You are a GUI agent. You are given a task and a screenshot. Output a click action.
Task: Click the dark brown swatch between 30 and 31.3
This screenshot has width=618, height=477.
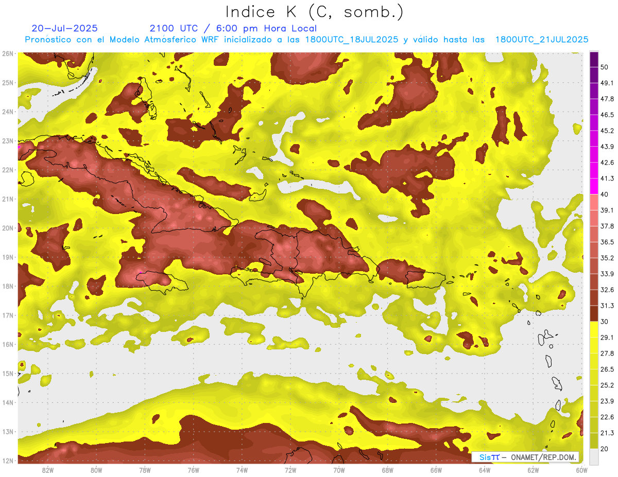594,313
